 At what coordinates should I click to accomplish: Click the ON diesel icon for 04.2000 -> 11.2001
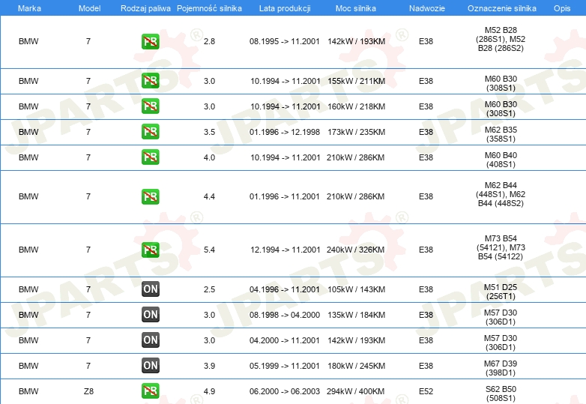[150, 340]
